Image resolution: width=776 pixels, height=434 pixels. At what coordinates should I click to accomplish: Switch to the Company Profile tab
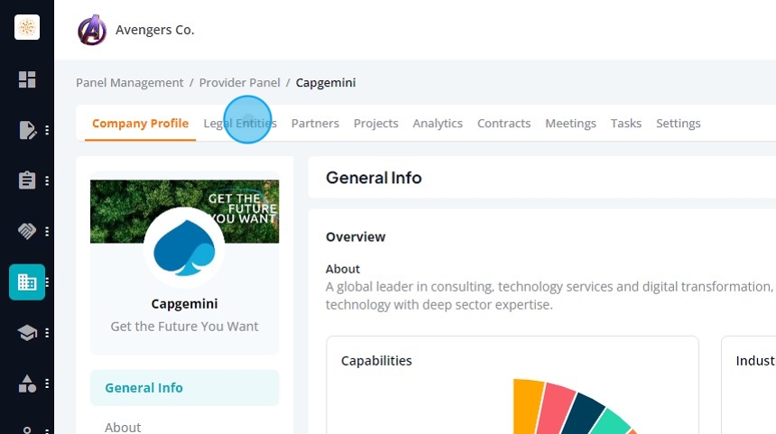coord(140,124)
